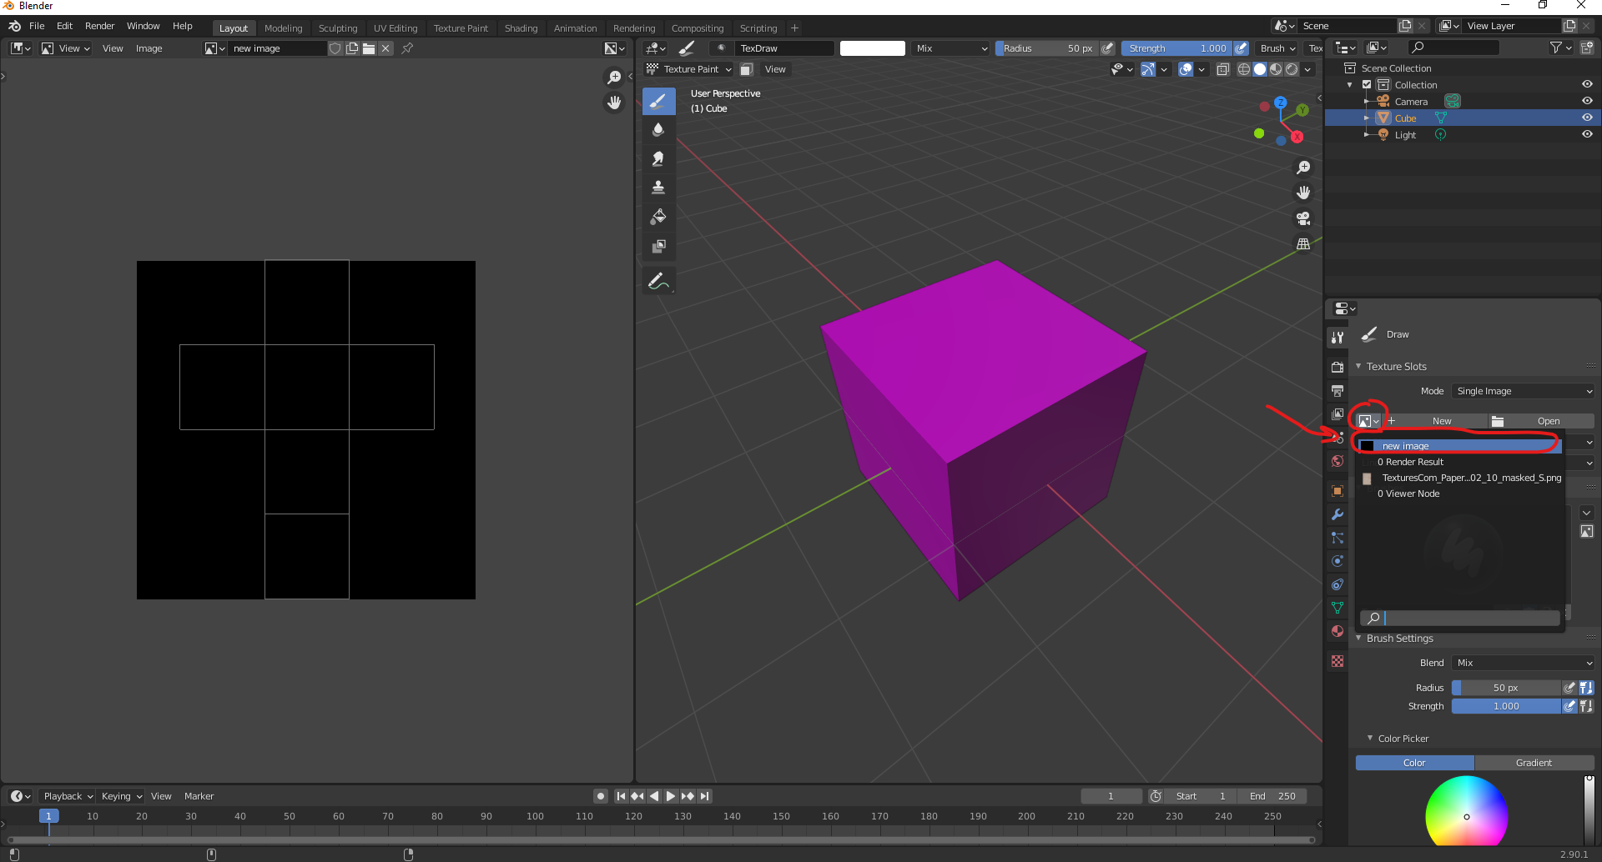This screenshot has height=862, width=1602.
Task: Click the Open image button in Texture Slots
Action: [x=1543, y=421]
